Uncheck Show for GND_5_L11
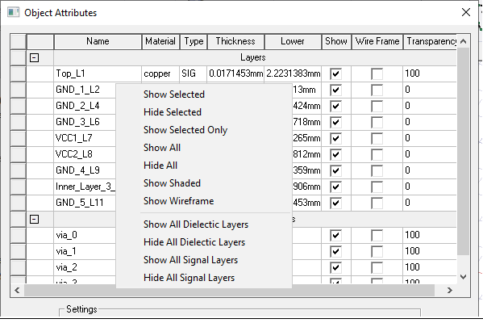Viewport: 483px width, 323px height. [x=335, y=203]
